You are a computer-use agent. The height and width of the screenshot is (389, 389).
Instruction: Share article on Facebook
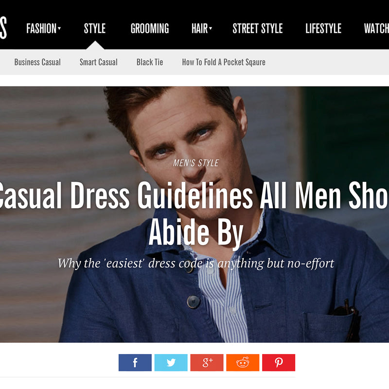tap(135, 362)
